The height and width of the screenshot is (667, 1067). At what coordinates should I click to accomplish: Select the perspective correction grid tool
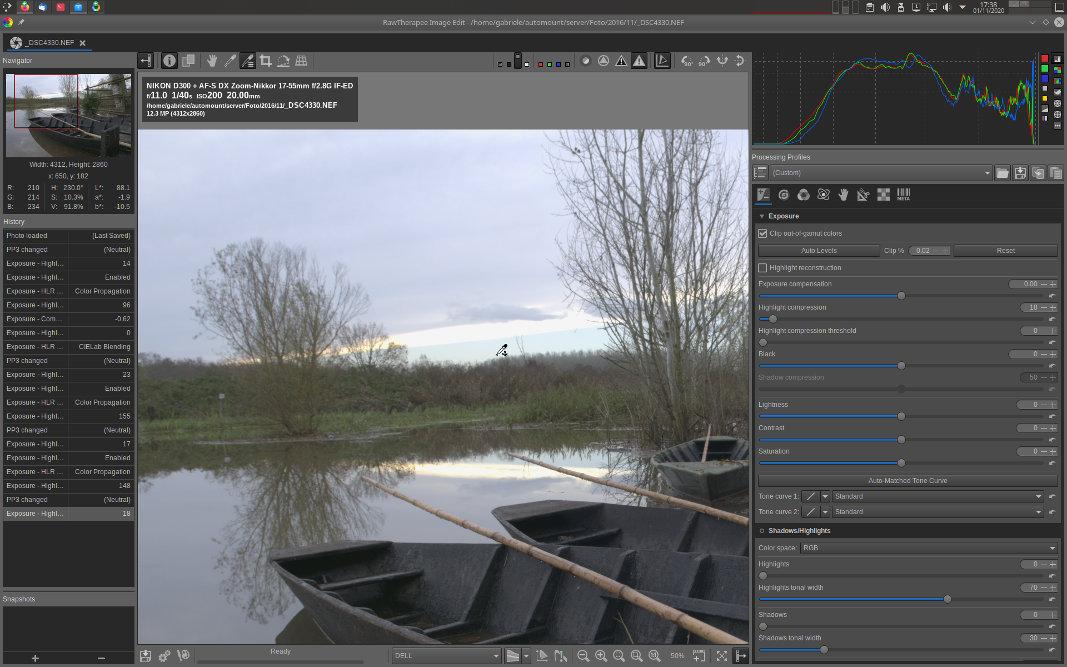(x=301, y=61)
